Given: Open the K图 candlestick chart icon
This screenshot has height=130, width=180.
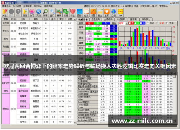Looking at the screenshot, I should click(x=93, y=13).
